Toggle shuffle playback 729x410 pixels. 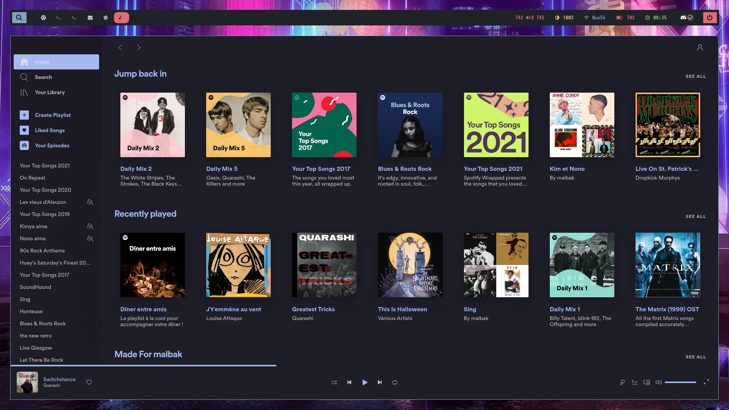334,382
